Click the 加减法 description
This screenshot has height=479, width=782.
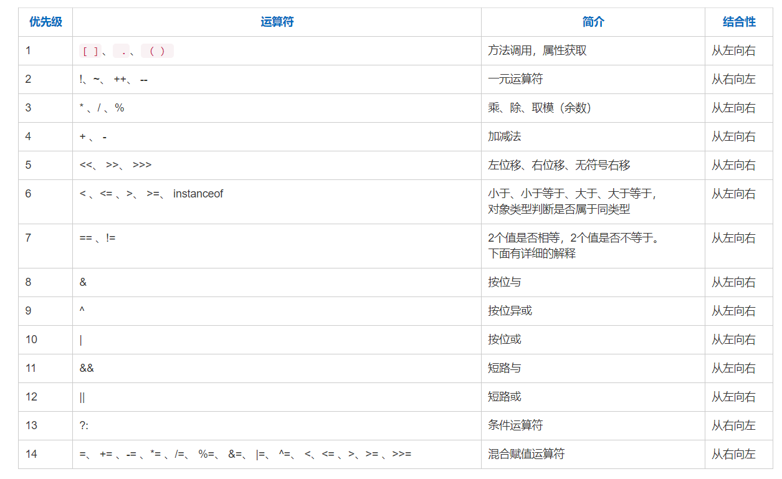tap(505, 137)
